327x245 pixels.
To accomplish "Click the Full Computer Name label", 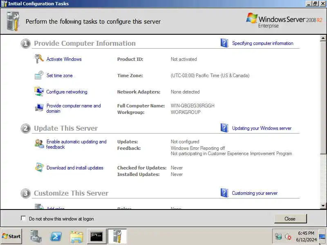I will coord(141,106).
